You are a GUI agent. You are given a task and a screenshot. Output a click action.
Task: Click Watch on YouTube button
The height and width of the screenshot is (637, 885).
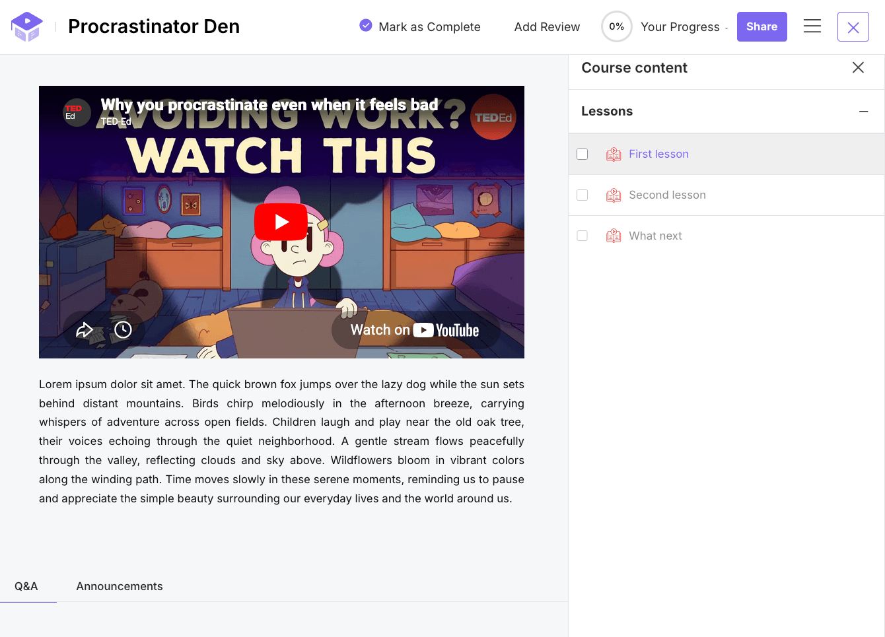415,330
